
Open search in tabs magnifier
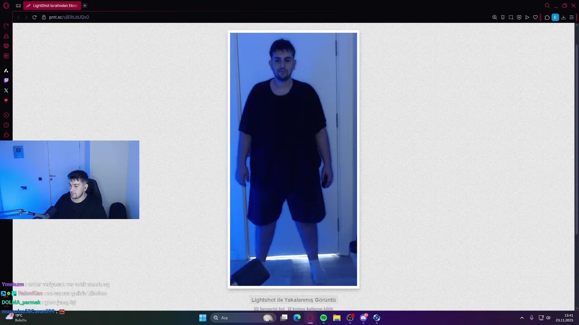[x=547, y=6]
